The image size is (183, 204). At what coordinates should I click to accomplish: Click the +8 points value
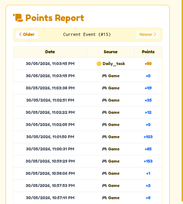click(x=148, y=198)
